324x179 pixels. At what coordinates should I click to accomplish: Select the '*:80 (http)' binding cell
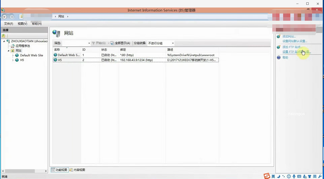coord(127,55)
